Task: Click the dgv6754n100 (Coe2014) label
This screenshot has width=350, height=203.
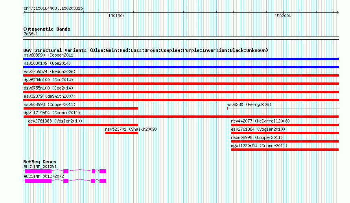Action: pos(48,80)
